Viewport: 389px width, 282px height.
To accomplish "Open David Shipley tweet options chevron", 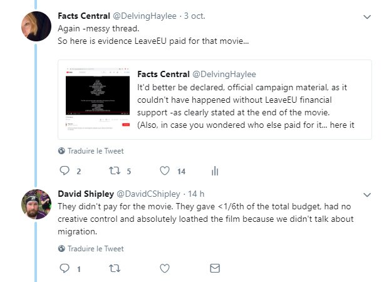I will coord(367,195).
